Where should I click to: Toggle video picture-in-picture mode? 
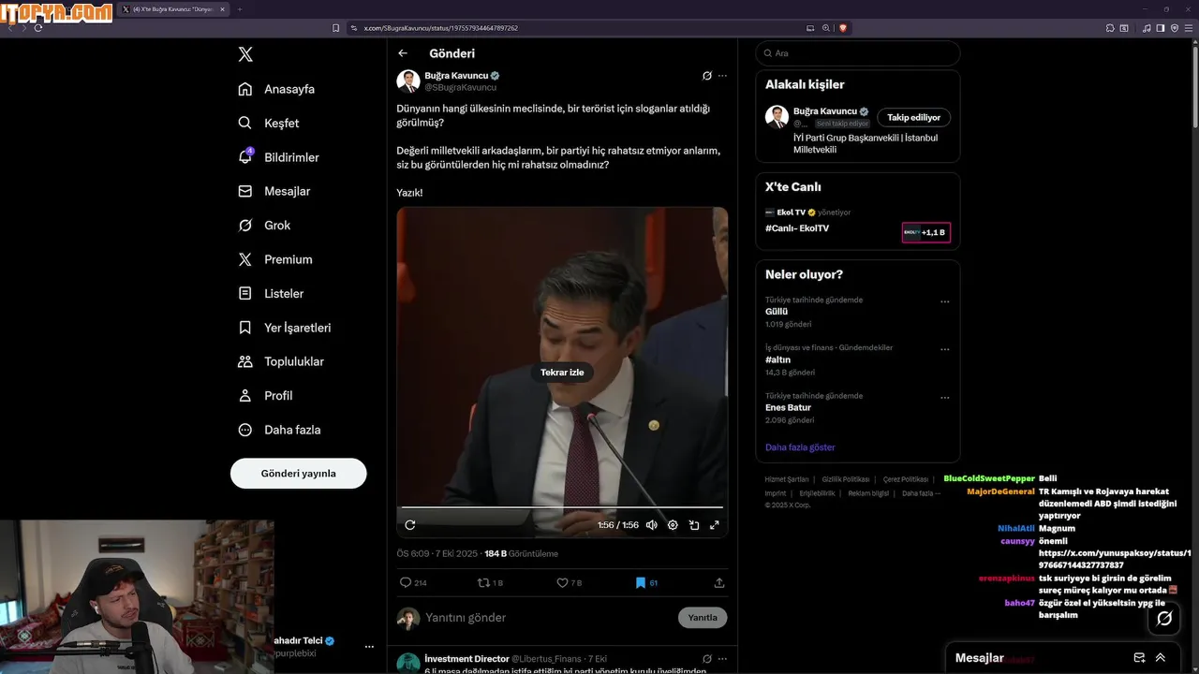tap(694, 525)
